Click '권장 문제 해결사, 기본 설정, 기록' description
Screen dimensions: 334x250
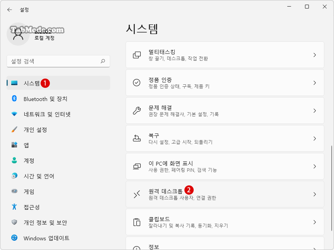point(184,114)
